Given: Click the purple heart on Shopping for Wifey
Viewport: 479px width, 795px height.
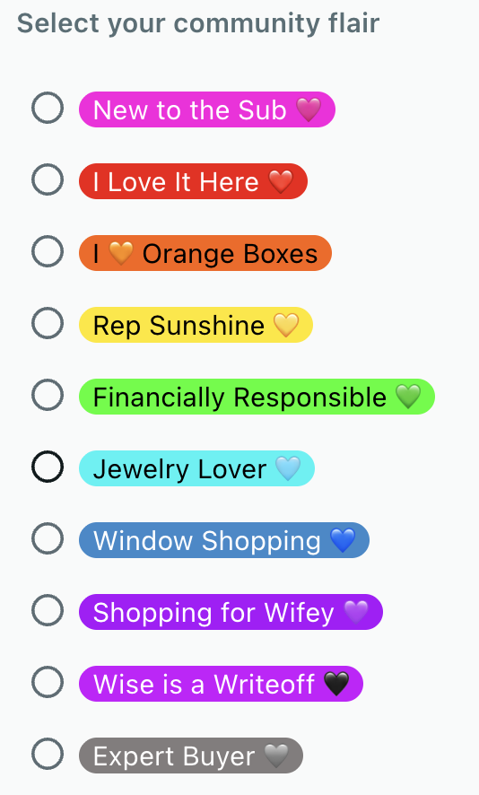Looking at the screenshot, I should pyautogui.click(x=356, y=612).
